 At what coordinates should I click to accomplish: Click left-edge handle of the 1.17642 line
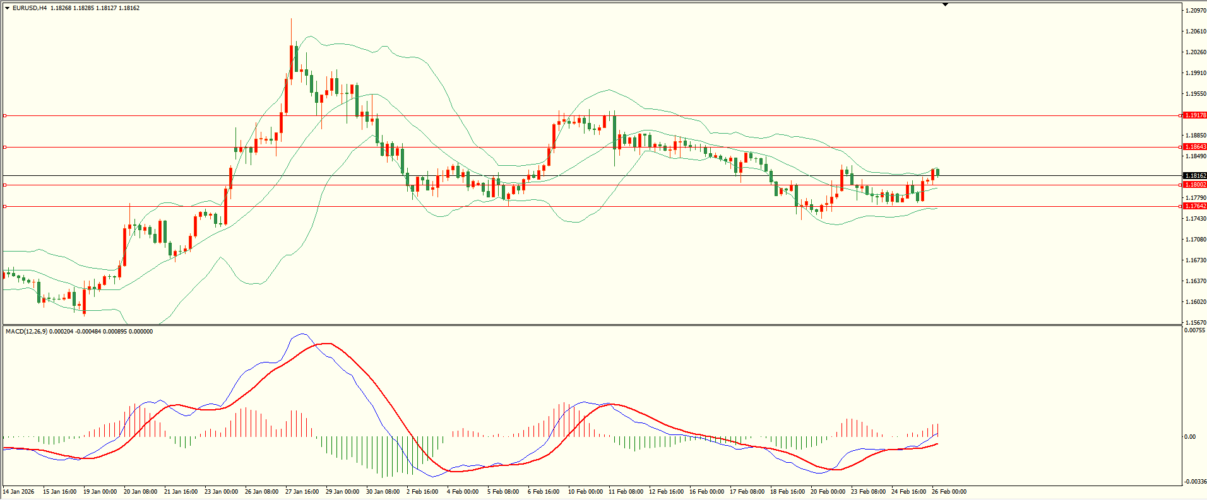(5, 206)
